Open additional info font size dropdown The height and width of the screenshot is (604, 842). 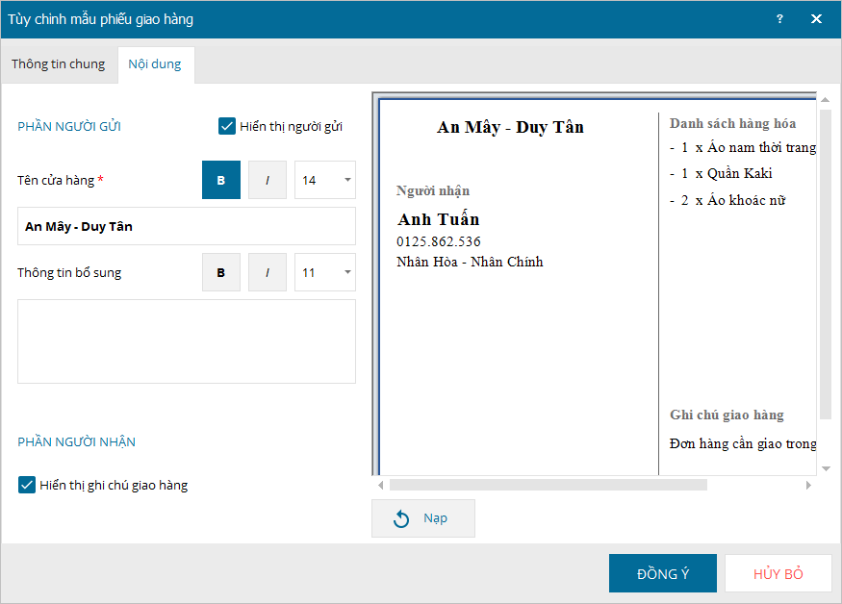pos(325,272)
